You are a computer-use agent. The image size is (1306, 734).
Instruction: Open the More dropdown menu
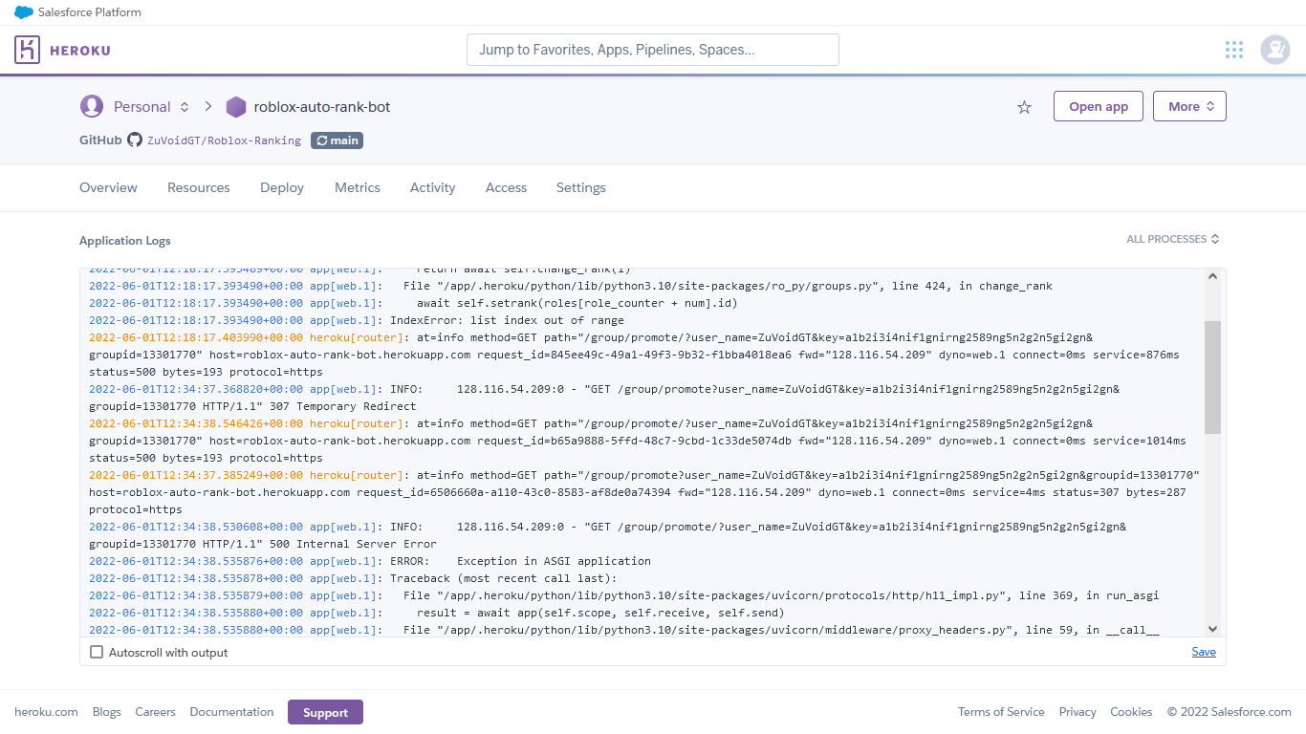click(1189, 106)
